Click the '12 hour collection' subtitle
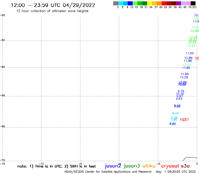Viewport: 199px width, 174px height. point(52,11)
